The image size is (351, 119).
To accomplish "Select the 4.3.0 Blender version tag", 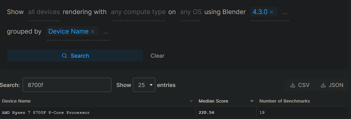I will click(260, 12).
